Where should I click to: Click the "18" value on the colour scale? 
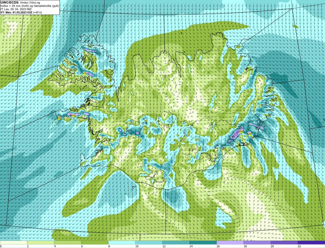(245, 246)
